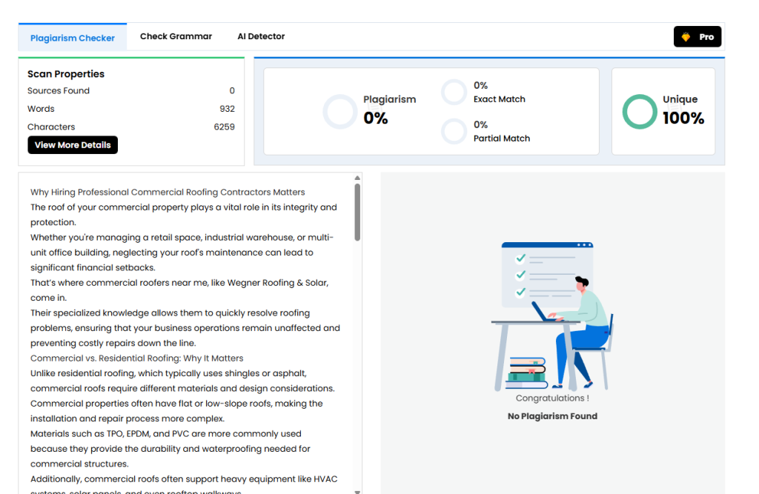The image size is (759, 494).
Task: Click the Characters count value 6259
Action: 224,127
